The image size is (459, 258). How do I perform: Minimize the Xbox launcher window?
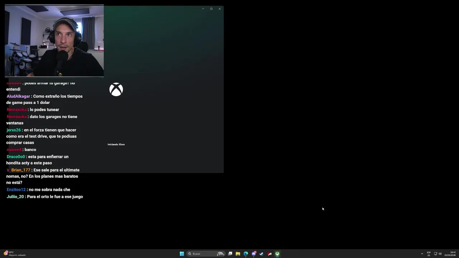coord(203,9)
